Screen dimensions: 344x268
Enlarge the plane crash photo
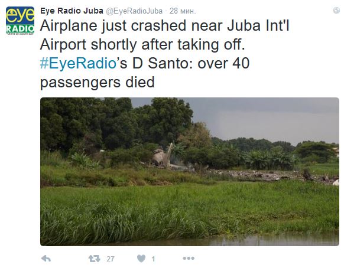coord(190,172)
